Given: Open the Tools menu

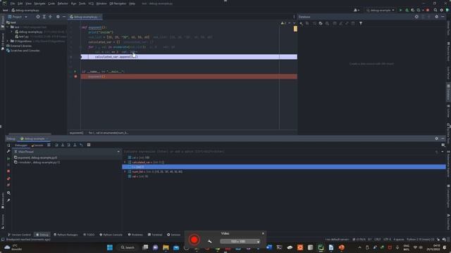Looking at the screenshot, I should (x=82, y=4).
